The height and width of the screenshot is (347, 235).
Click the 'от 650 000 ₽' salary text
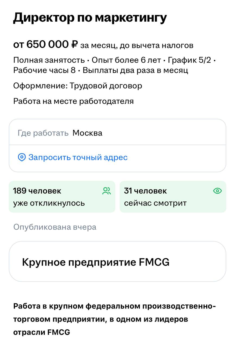(46, 44)
